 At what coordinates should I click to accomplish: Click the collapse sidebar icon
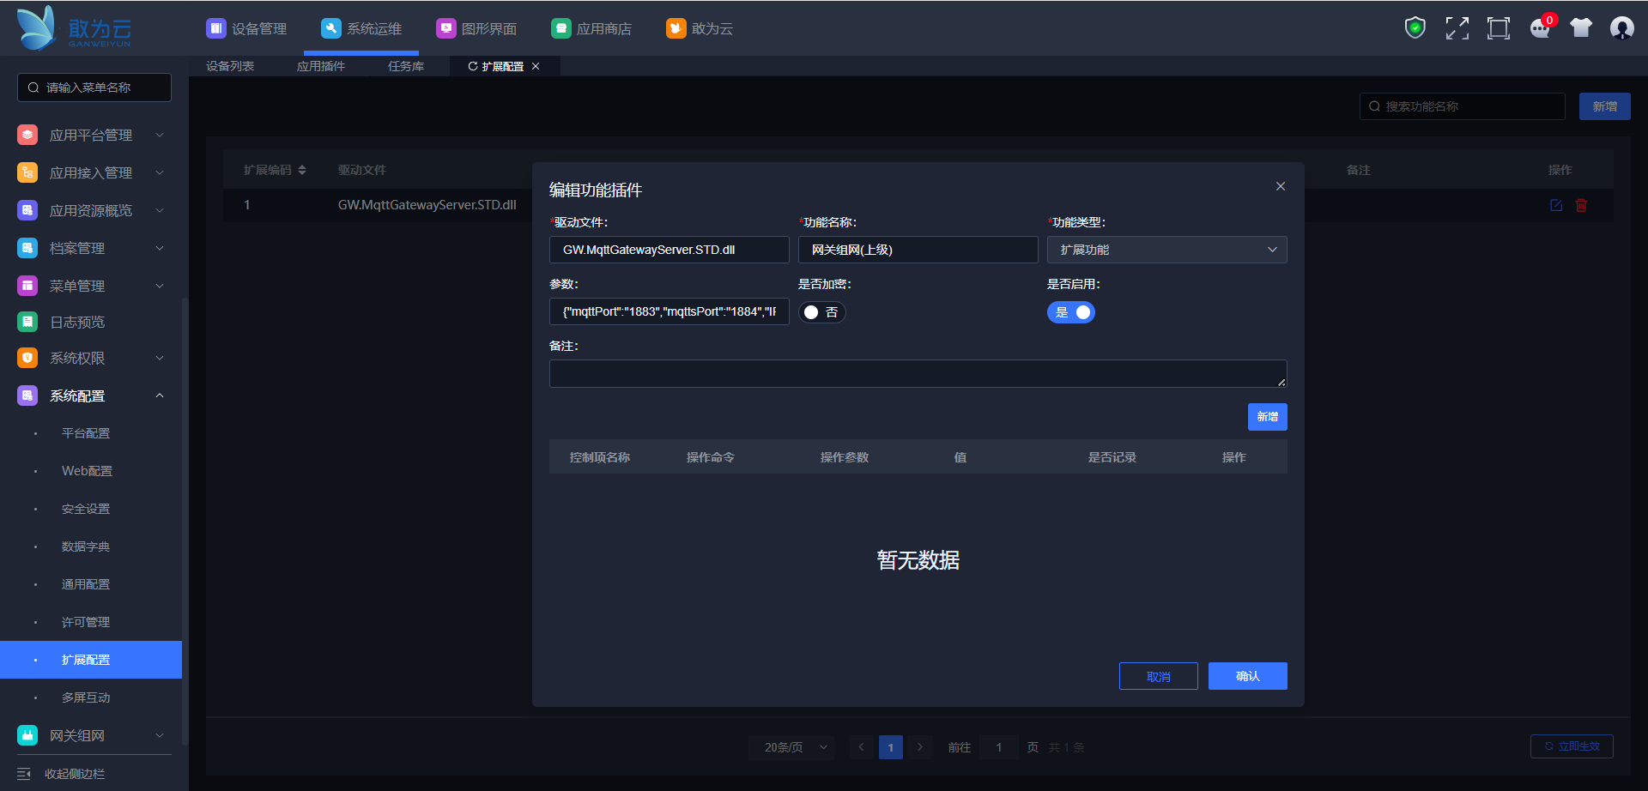point(24,774)
